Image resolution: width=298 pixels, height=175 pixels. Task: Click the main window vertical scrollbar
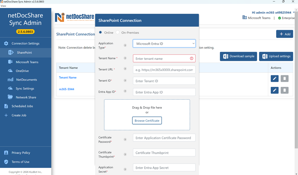[x=296, y=80]
